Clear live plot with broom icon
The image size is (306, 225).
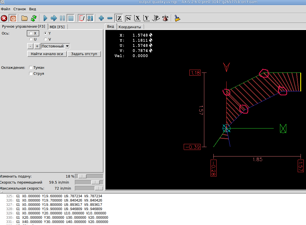click(177, 19)
